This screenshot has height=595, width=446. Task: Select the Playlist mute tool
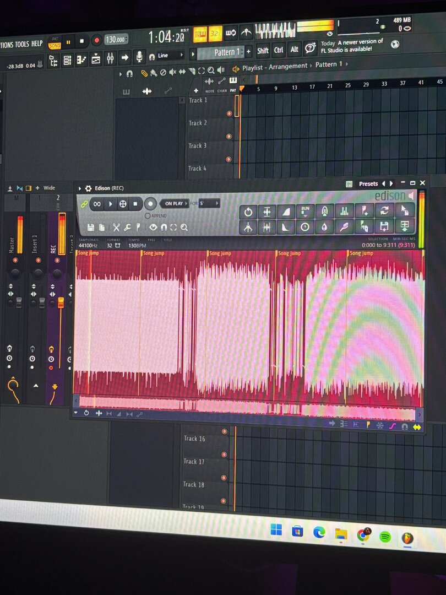(x=172, y=72)
